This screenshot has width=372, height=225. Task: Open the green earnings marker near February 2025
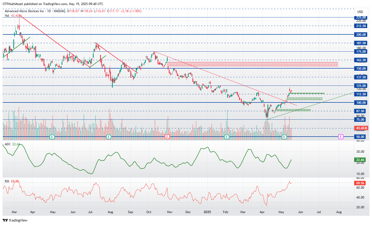coord(227,137)
